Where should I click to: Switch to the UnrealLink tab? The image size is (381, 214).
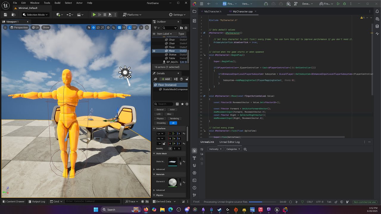pyautogui.click(x=207, y=142)
